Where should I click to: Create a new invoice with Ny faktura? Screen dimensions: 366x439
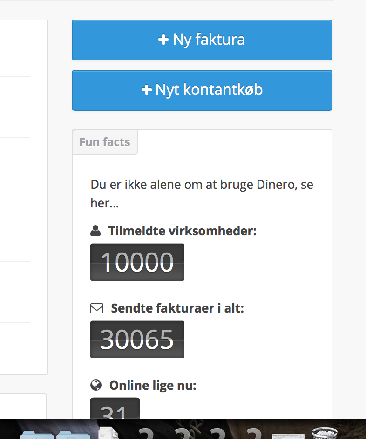coord(202,40)
